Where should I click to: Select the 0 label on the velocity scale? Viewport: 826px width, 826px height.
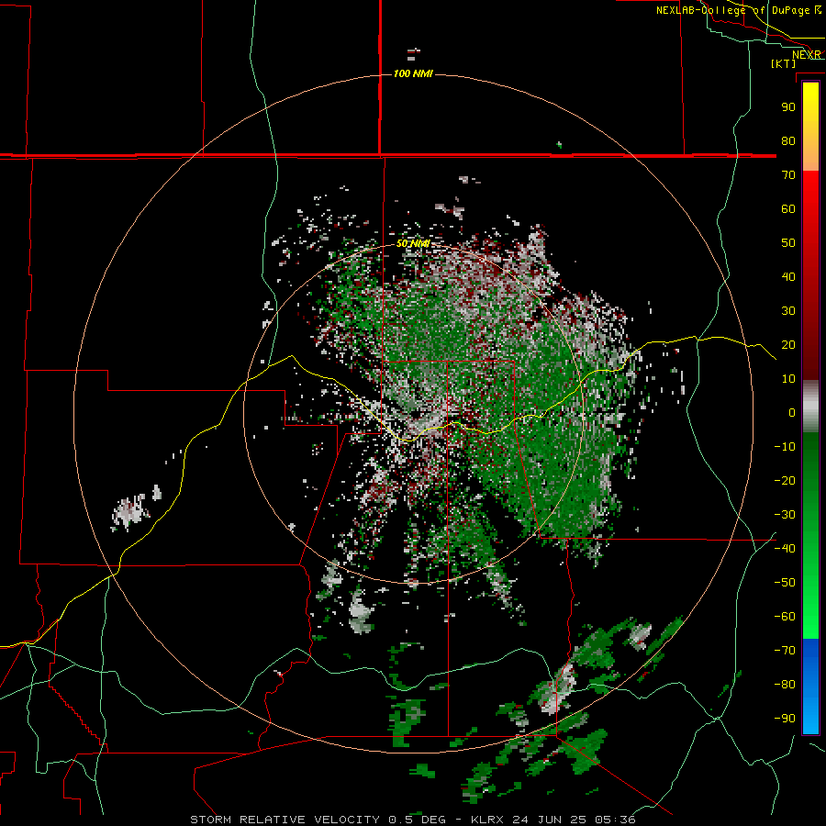coord(792,412)
